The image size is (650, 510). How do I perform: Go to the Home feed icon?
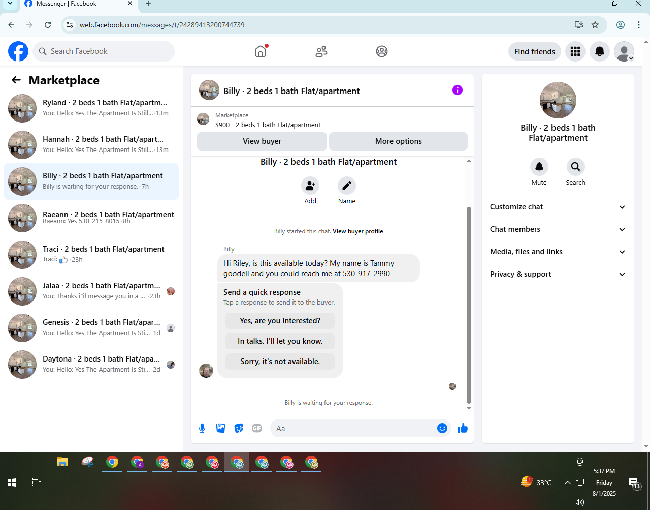261,51
